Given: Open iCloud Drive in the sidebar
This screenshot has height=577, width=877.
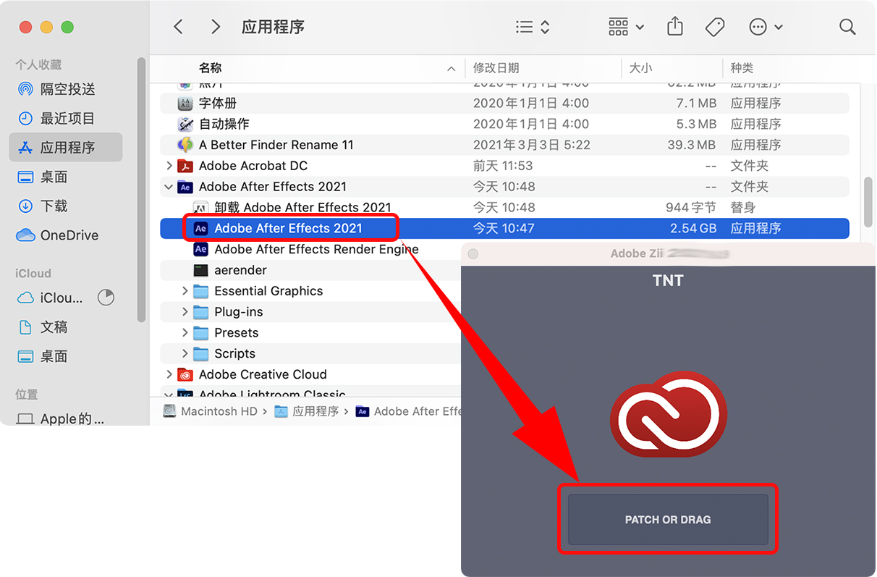Looking at the screenshot, I should 51,298.
